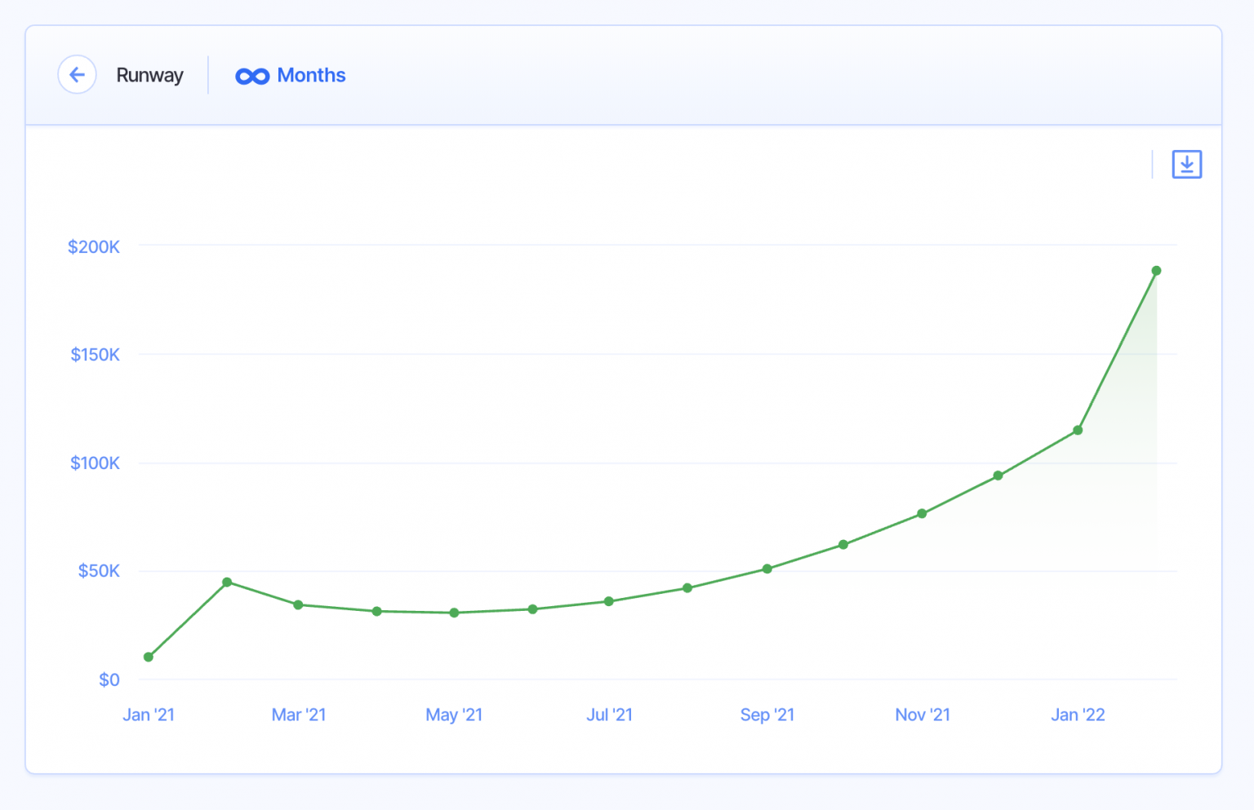Select the Feb '21 peak data point

227,582
